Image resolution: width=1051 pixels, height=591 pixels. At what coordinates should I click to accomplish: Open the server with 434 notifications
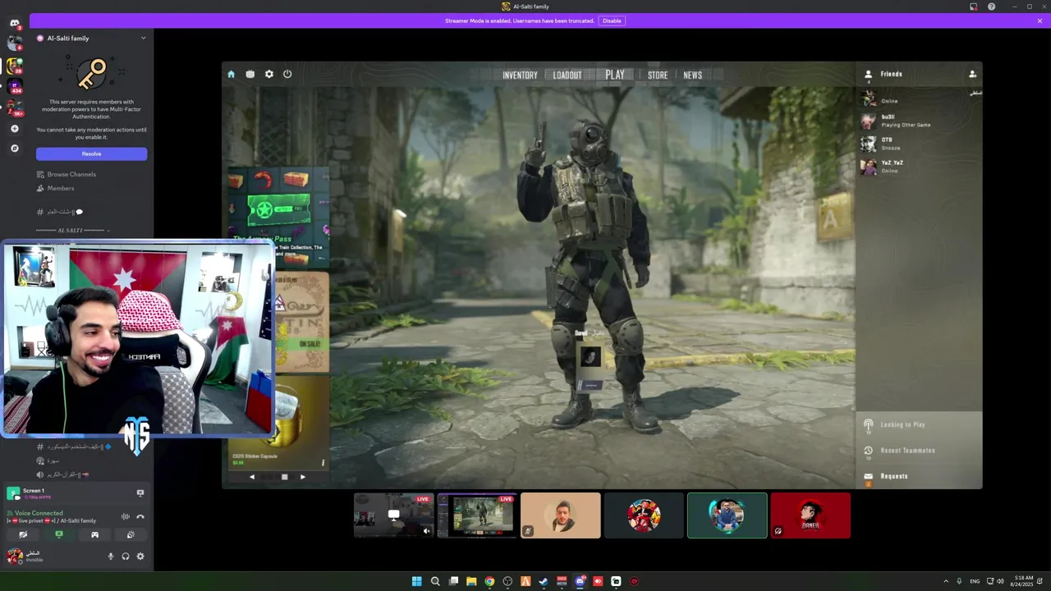coord(14,86)
